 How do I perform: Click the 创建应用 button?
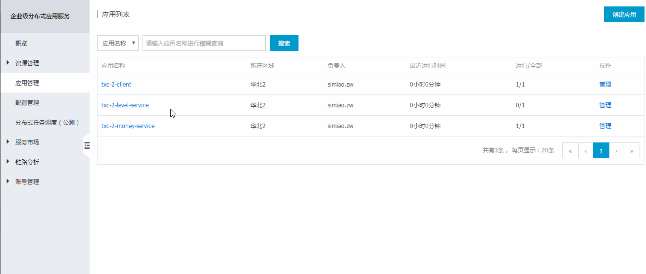point(624,14)
